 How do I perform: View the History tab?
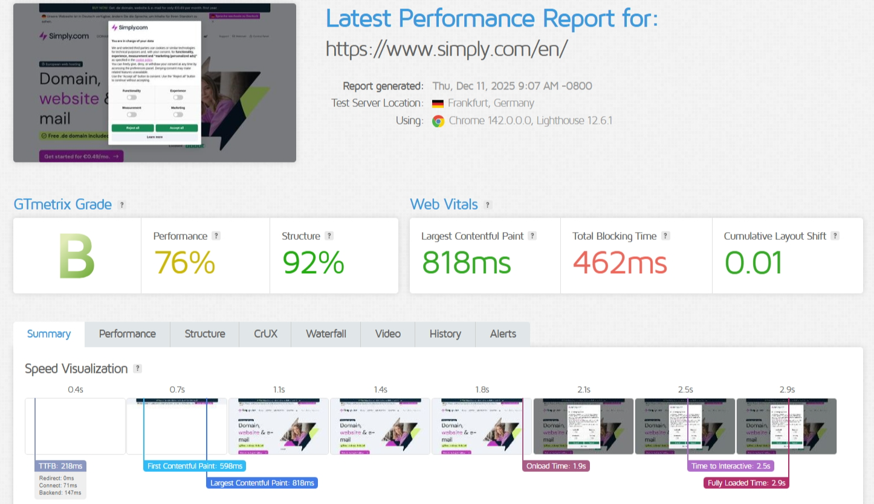[445, 334]
